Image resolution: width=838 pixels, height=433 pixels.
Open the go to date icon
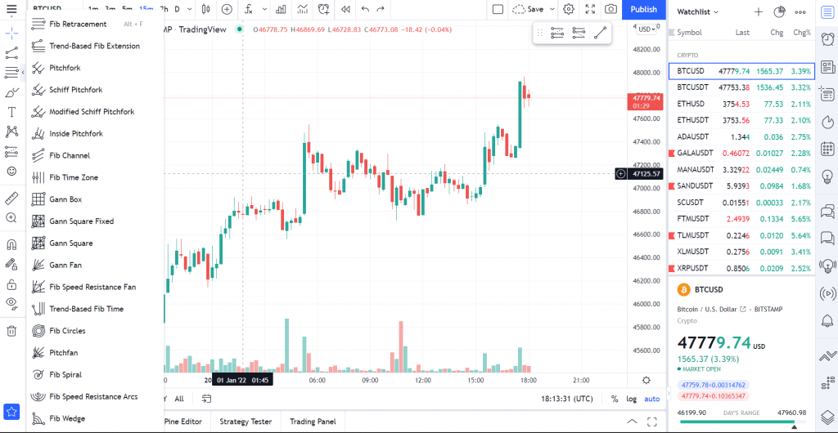[x=206, y=399]
